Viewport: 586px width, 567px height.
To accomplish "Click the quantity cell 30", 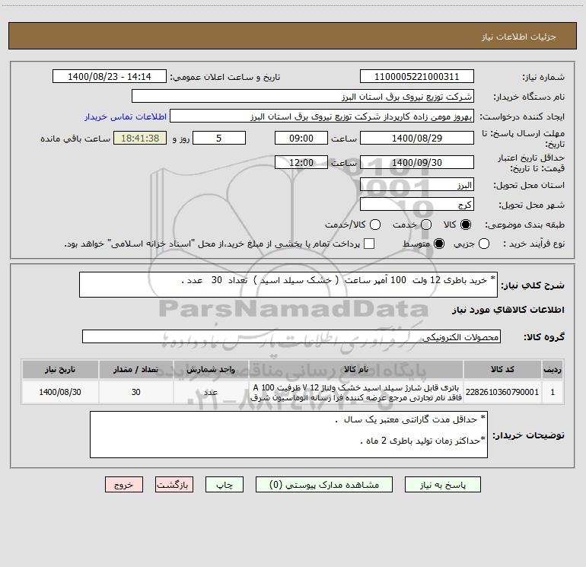I will point(135,392).
